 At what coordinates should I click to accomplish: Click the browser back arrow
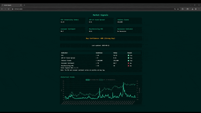point(2,9)
